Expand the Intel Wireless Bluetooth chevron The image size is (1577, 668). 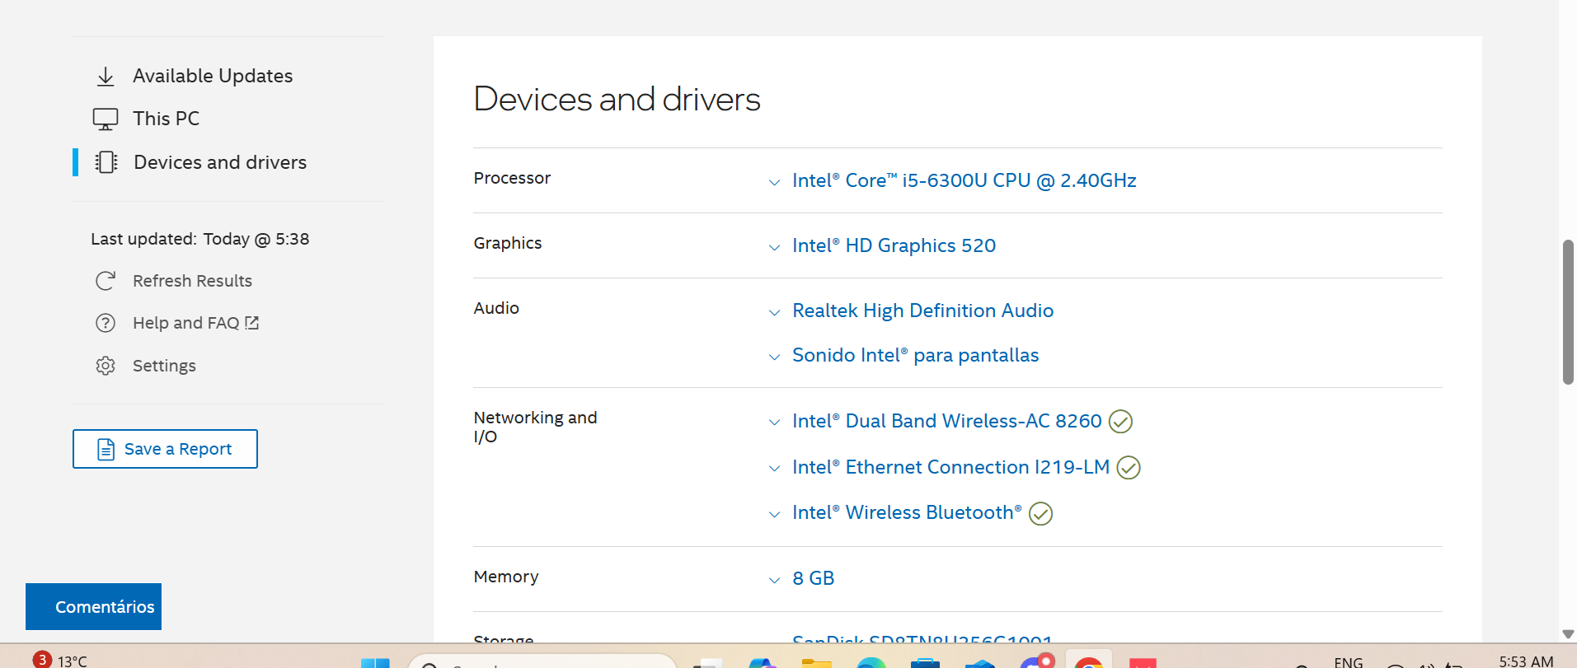click(x=774, y=514)
